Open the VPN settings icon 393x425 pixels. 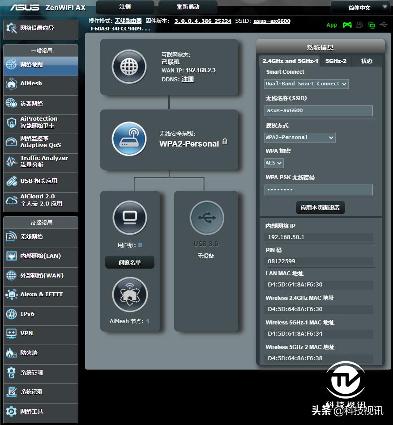pos(11,333)
